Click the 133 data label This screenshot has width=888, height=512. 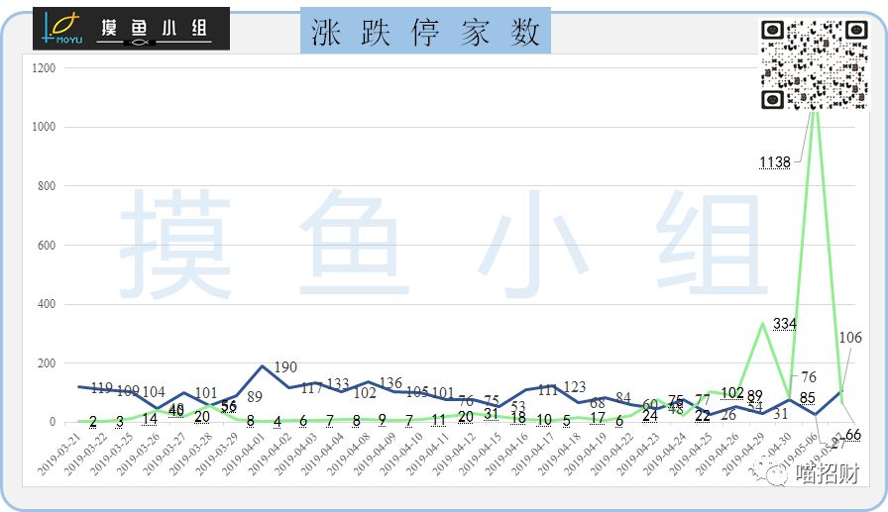click(338, 383)
